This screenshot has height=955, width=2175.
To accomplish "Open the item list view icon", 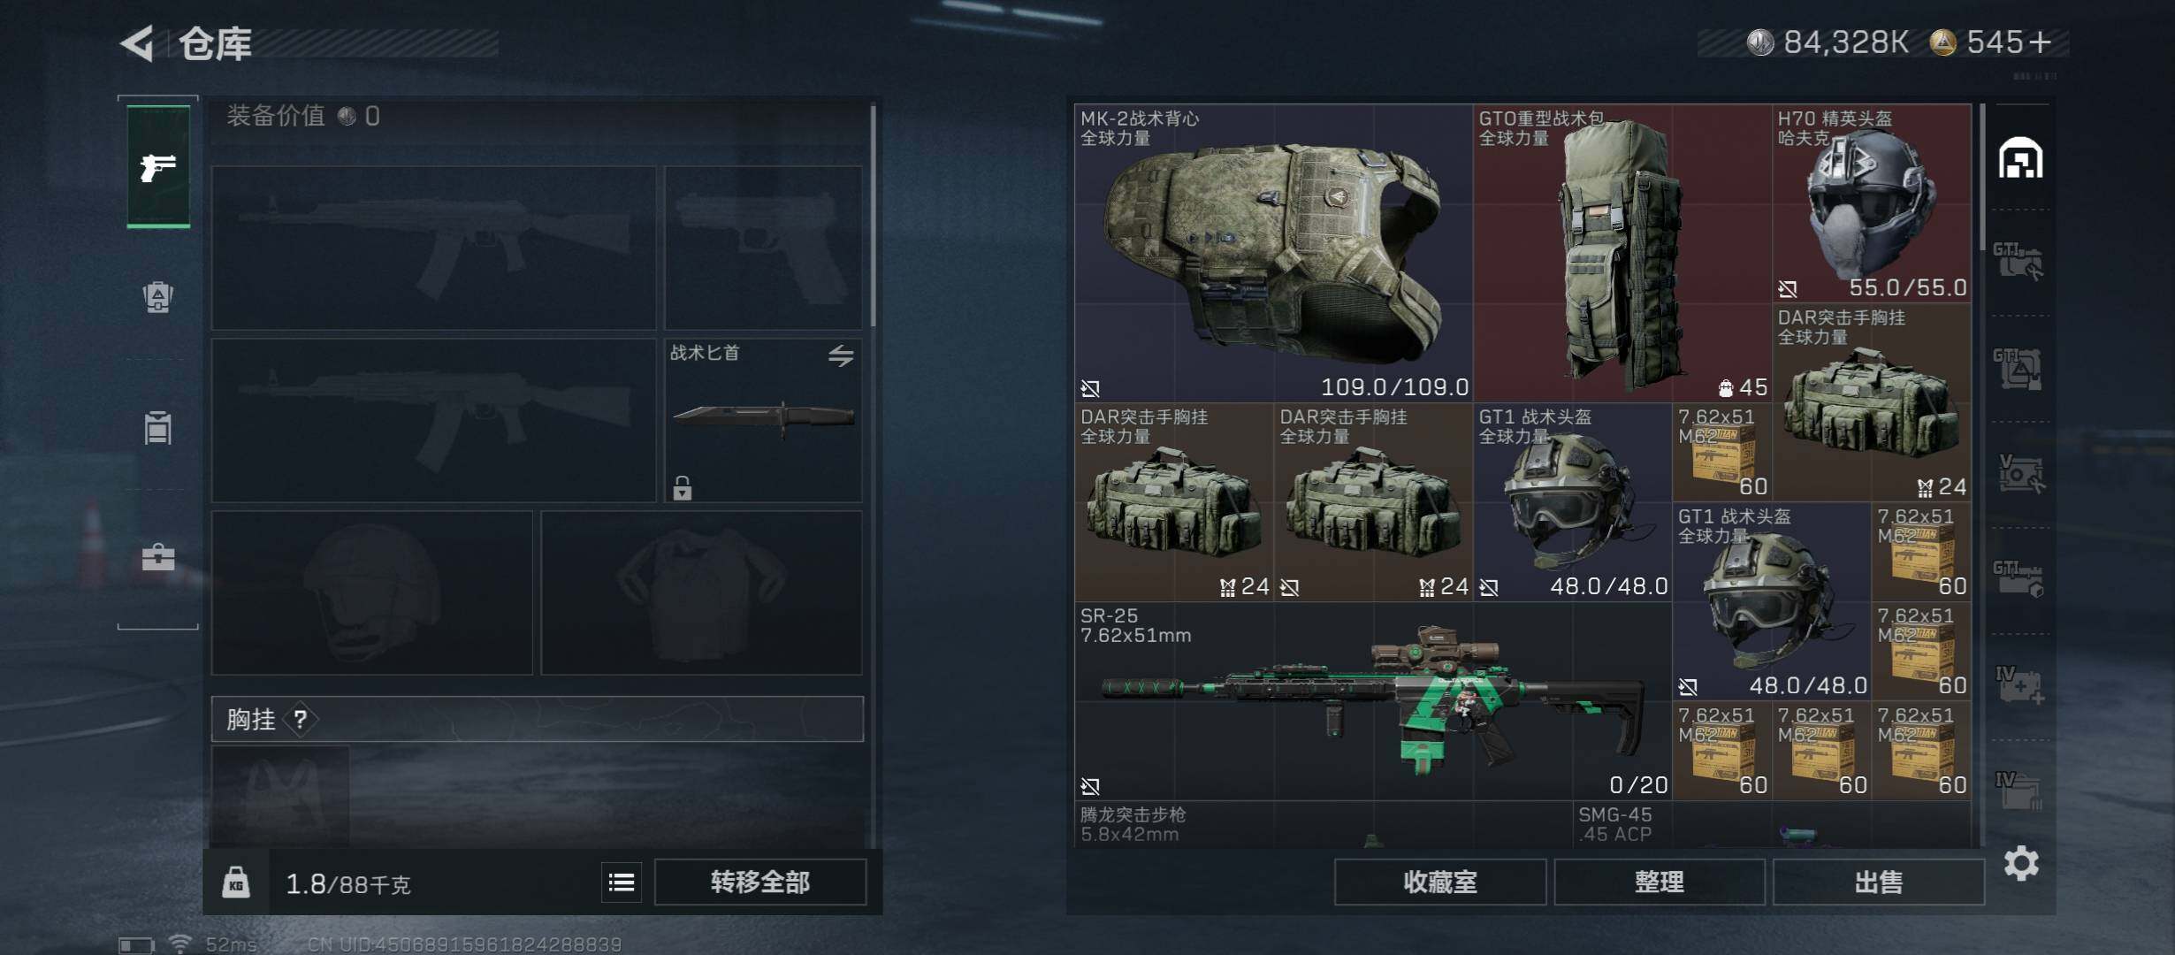I will [622, 882].
